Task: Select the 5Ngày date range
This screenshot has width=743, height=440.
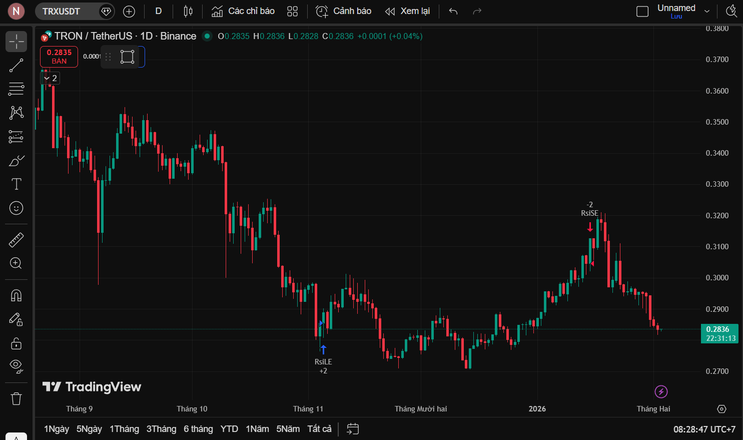Action: pyautogui.click(x=89, y=429)
